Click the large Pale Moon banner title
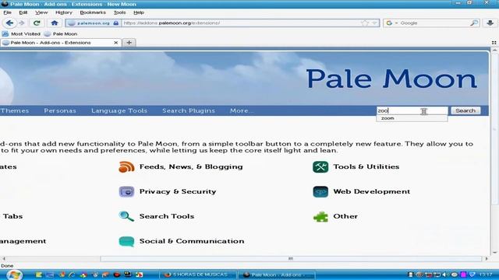 pyautogui.click(x=391, y=79)
